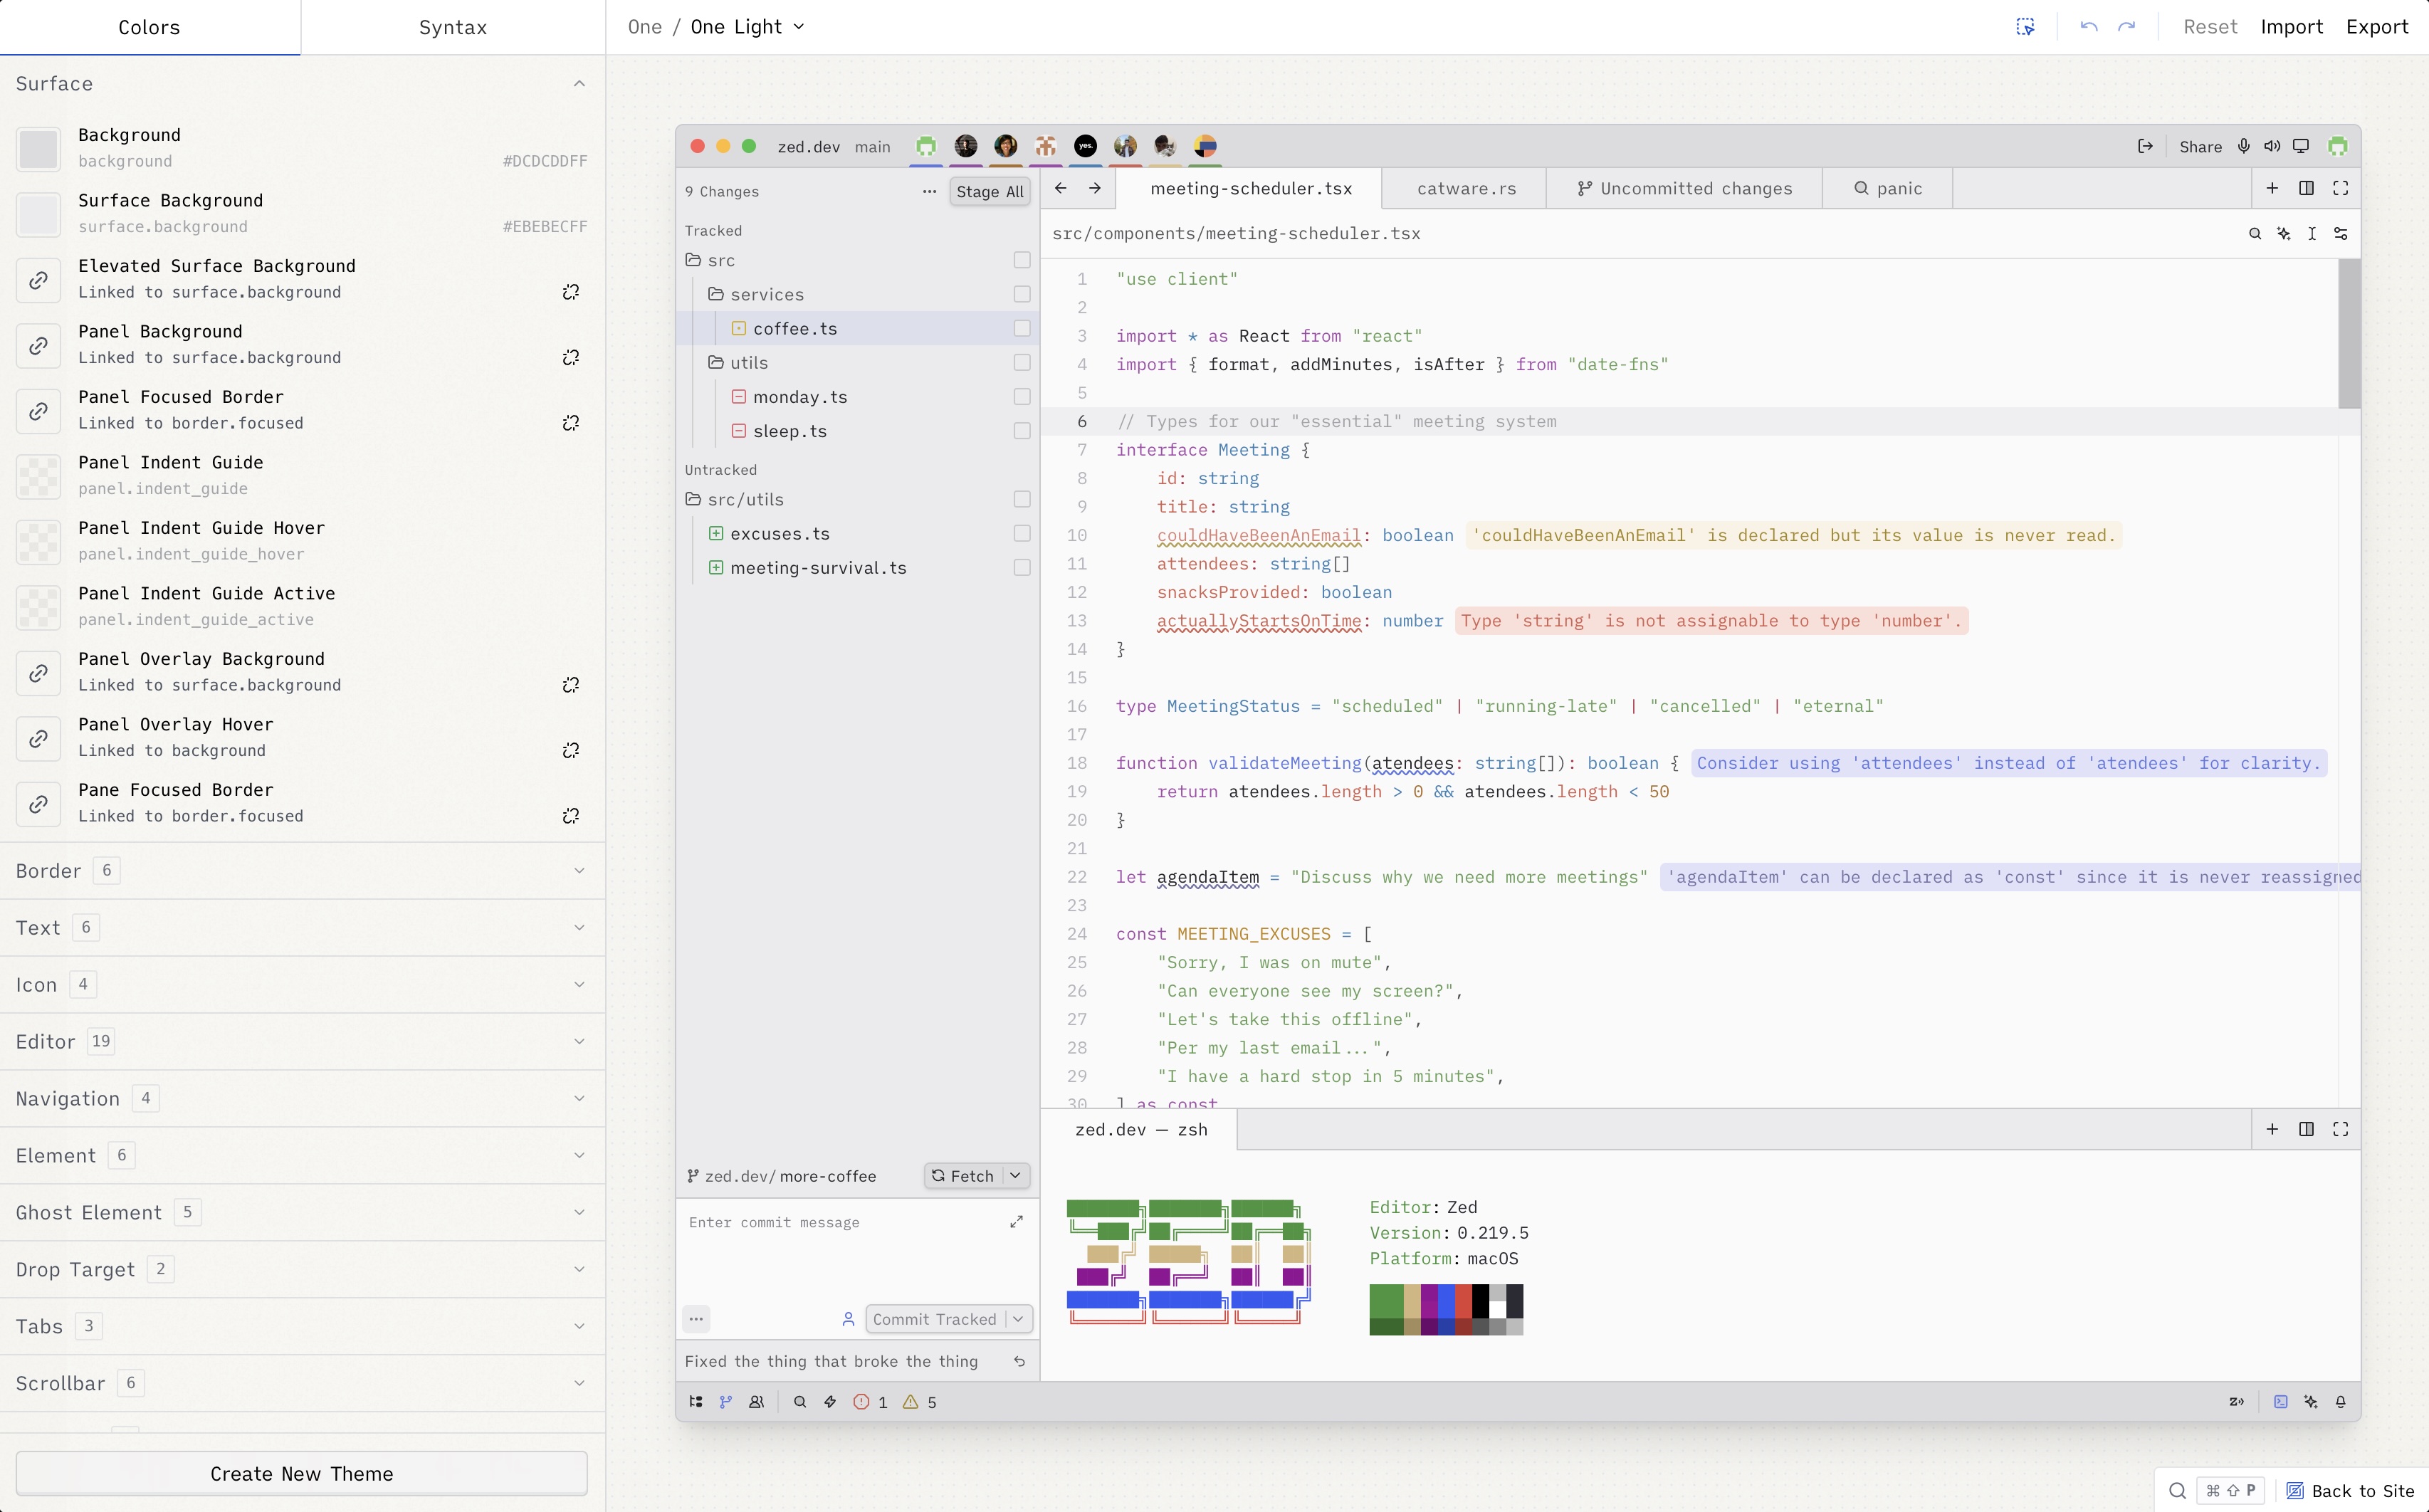The height and width of the screenshot is (1512, 2429).
Task: Click the buffer search magnifier icon in editor toolbar
Action: [2255, 233]
